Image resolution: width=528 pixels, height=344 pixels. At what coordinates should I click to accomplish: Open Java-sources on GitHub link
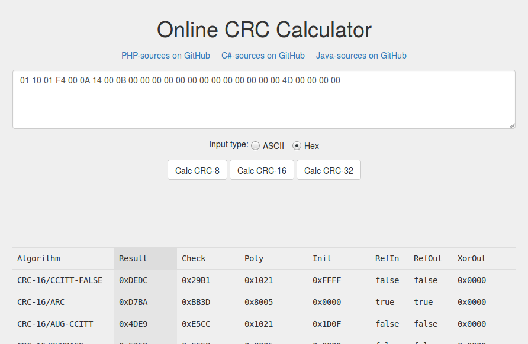(x=361, y=56)
